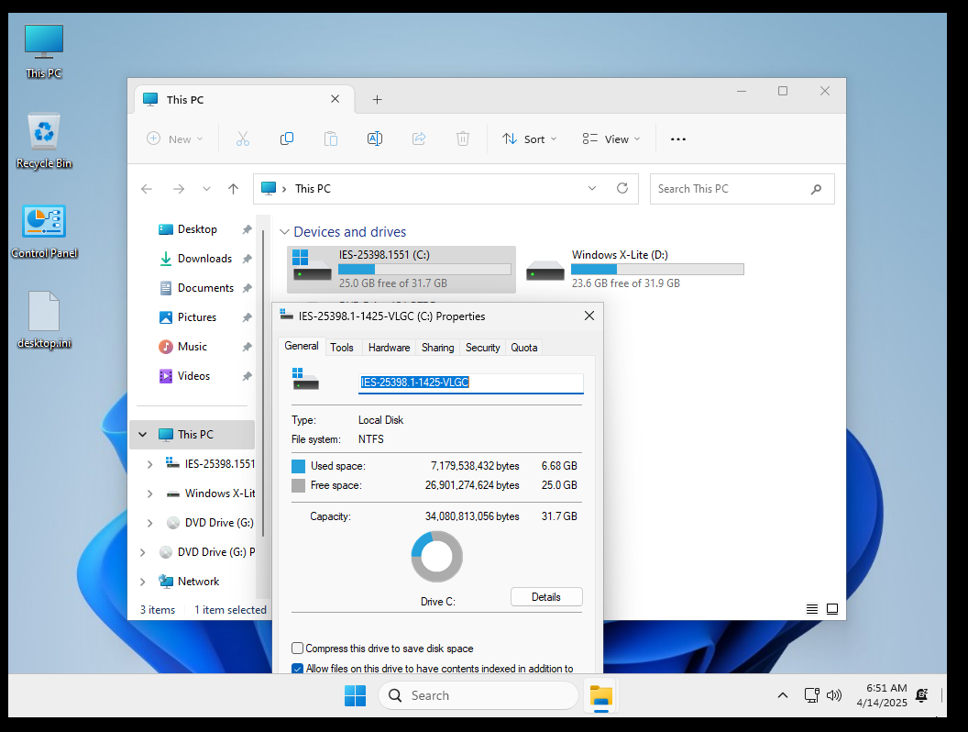The width and height of the screenshot is (968, 732).
Task: Open the See more (three dots) menu
Action: (x=678, y=139)
